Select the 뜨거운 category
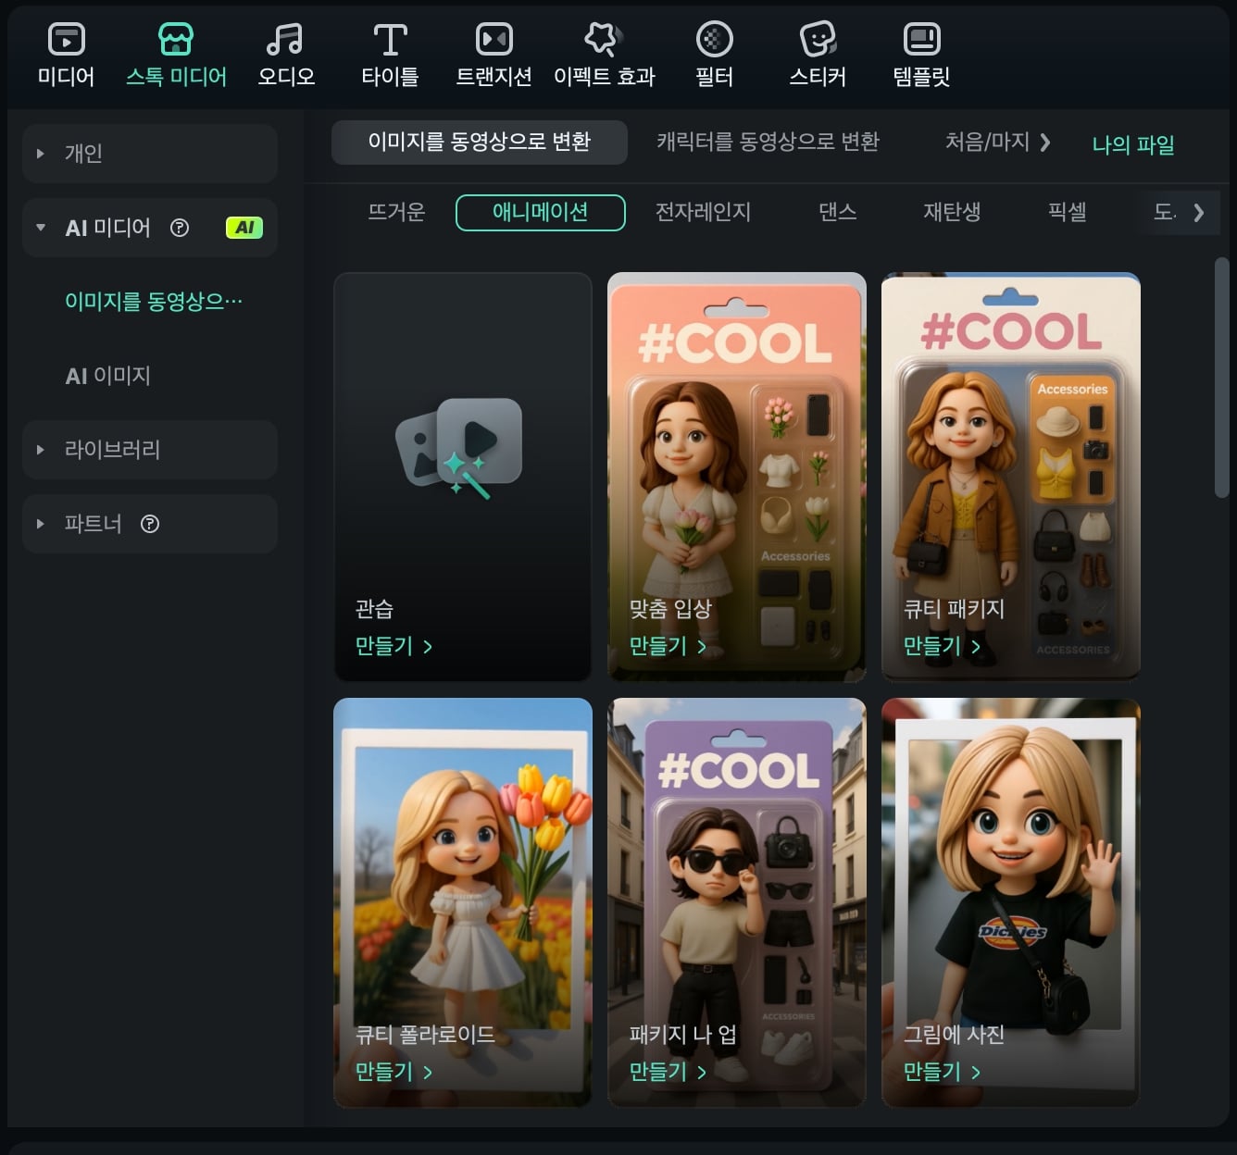This screenshot has height=1155, width=1237. coord(396,212)
